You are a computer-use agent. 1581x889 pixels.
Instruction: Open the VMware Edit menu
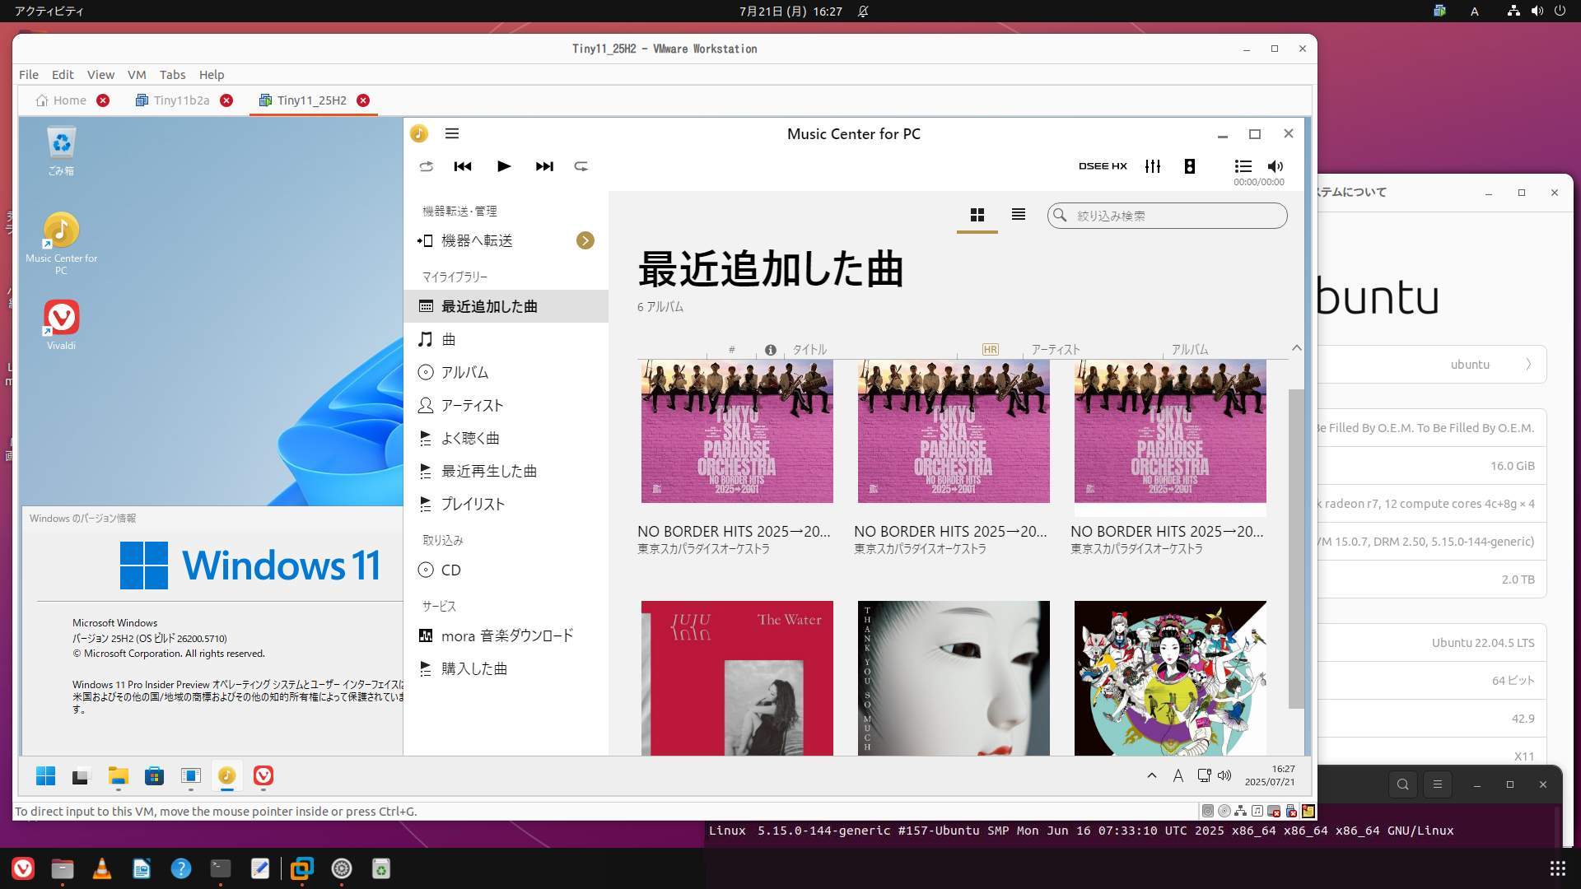point(63,74)
